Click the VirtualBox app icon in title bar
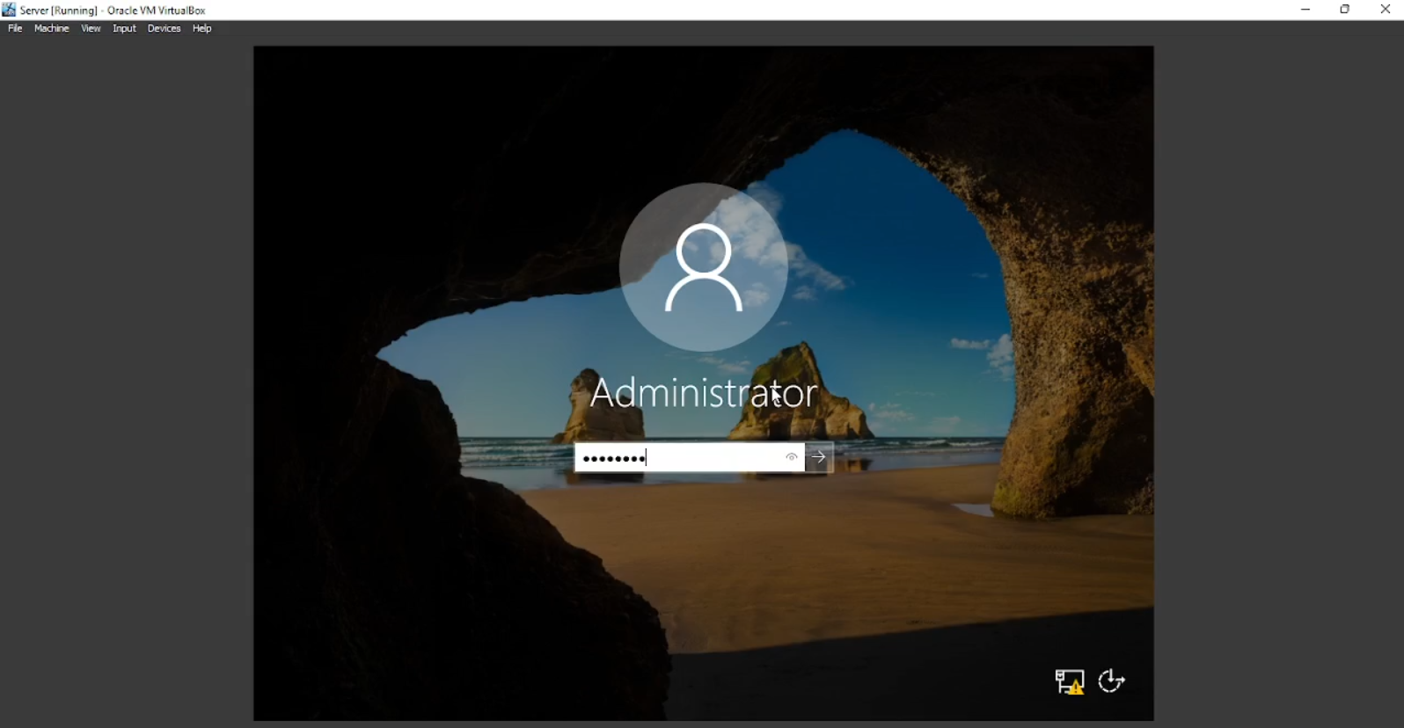This screenshot has height=728, width=1404. [x=9, y=10]
